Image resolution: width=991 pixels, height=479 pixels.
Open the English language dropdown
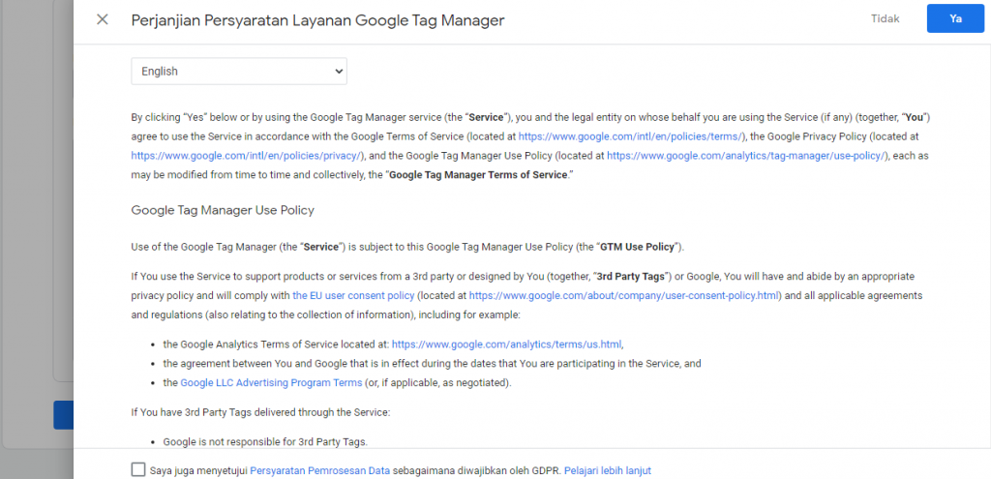239,72
